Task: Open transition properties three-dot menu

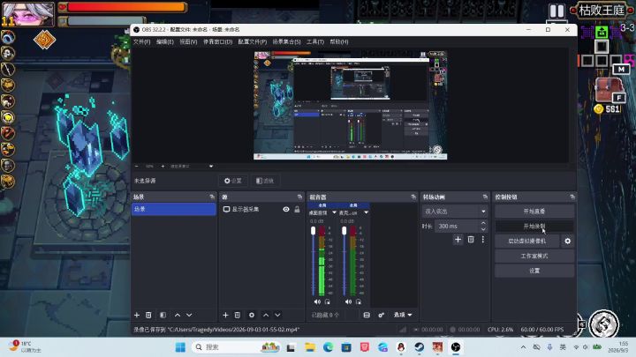Action: tap(482, 240)
